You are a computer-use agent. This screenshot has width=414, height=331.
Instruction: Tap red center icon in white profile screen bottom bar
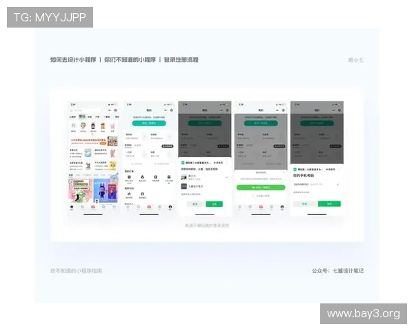pos(149,207)
